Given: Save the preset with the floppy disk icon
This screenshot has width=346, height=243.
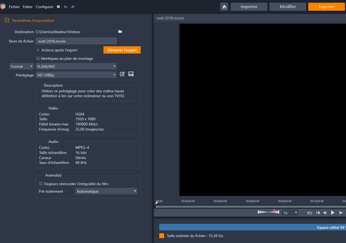Looking at the screenshot, I should pos(131,74).
